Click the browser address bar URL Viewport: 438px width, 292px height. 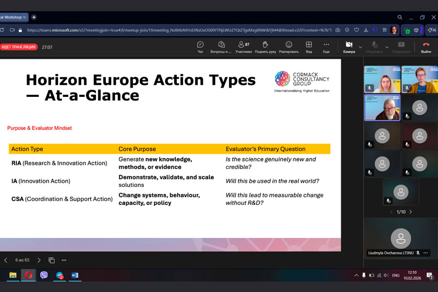click(x=175, y=30)
